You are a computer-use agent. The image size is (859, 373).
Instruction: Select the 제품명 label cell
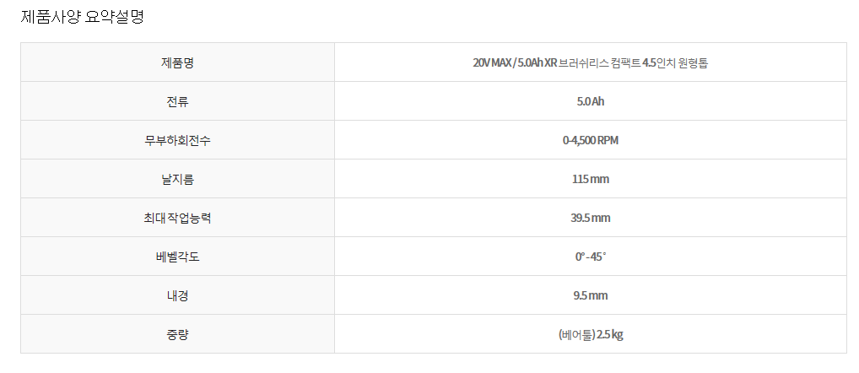(177, 62)
